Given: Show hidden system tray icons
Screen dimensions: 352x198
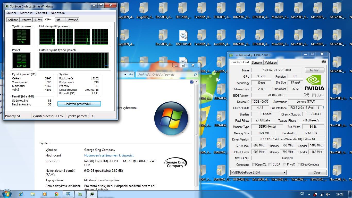Looking at the screenshot, I should coord(308,194).
